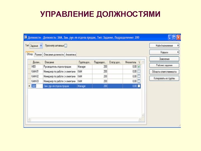Check the checkbox in the KAM-02 row

[x=139, y=76]
